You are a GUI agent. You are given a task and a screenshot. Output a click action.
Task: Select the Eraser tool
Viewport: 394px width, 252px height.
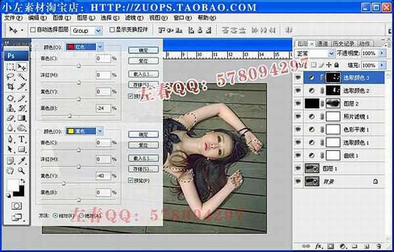click(11, 118)
